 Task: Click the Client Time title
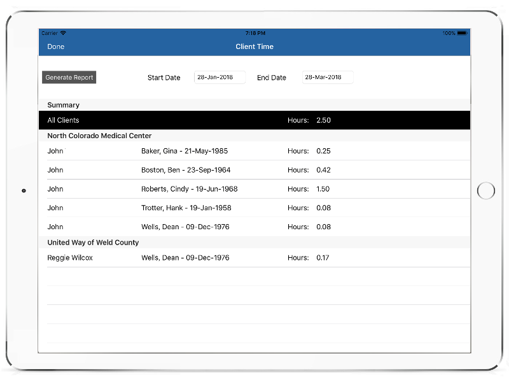coord(254,46)
